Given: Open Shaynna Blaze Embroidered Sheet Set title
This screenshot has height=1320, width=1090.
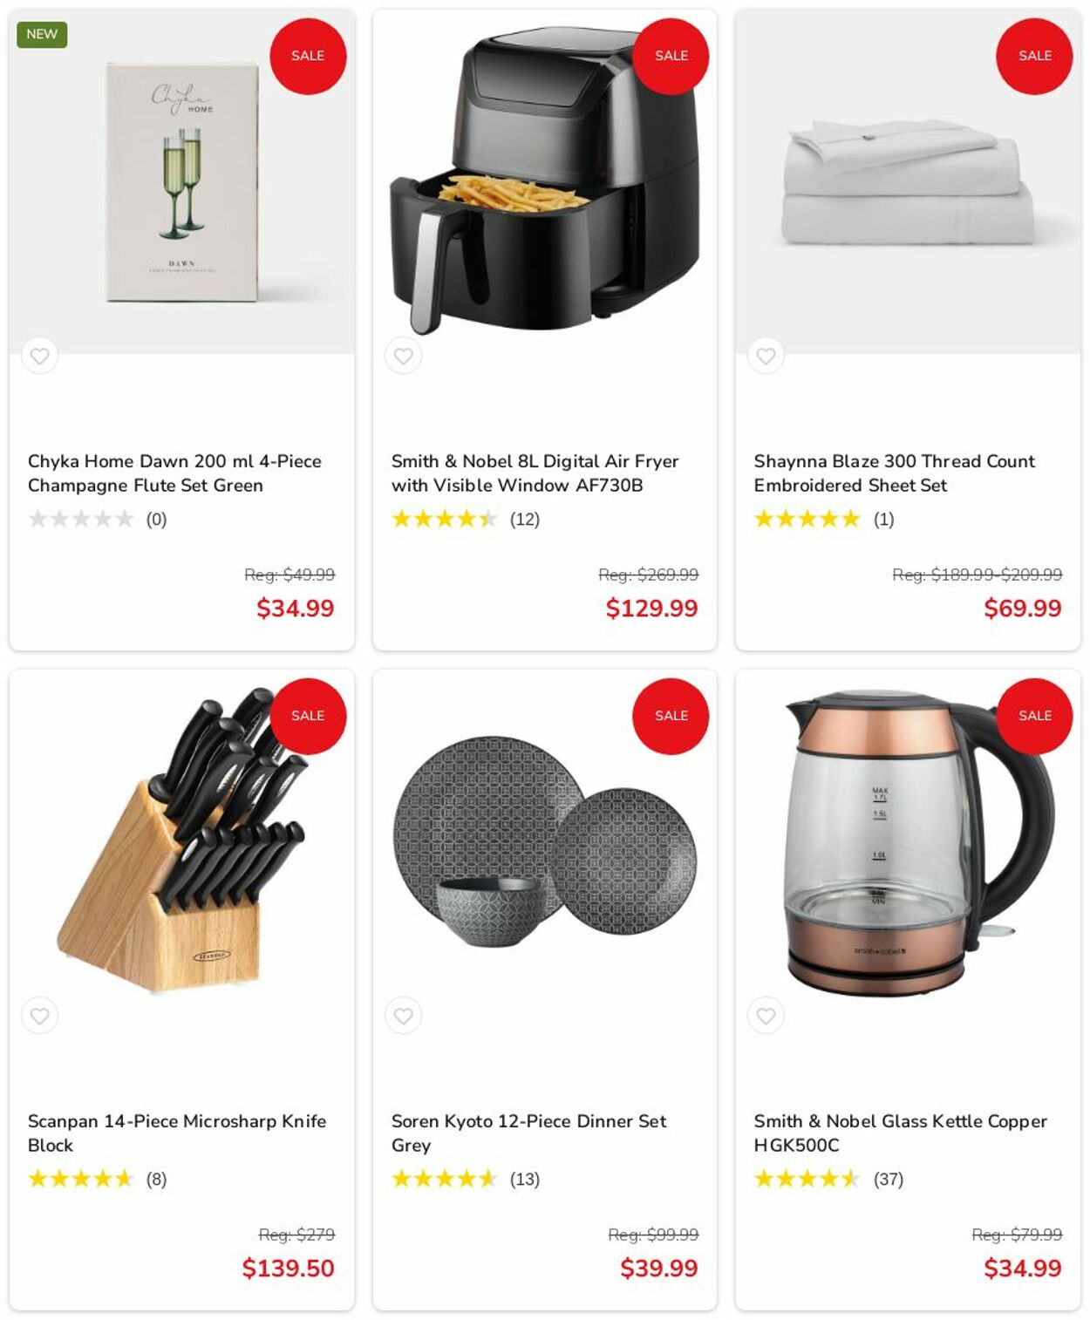Looking at the screenshot, I should pyautogui.click(x=894, y=473).
